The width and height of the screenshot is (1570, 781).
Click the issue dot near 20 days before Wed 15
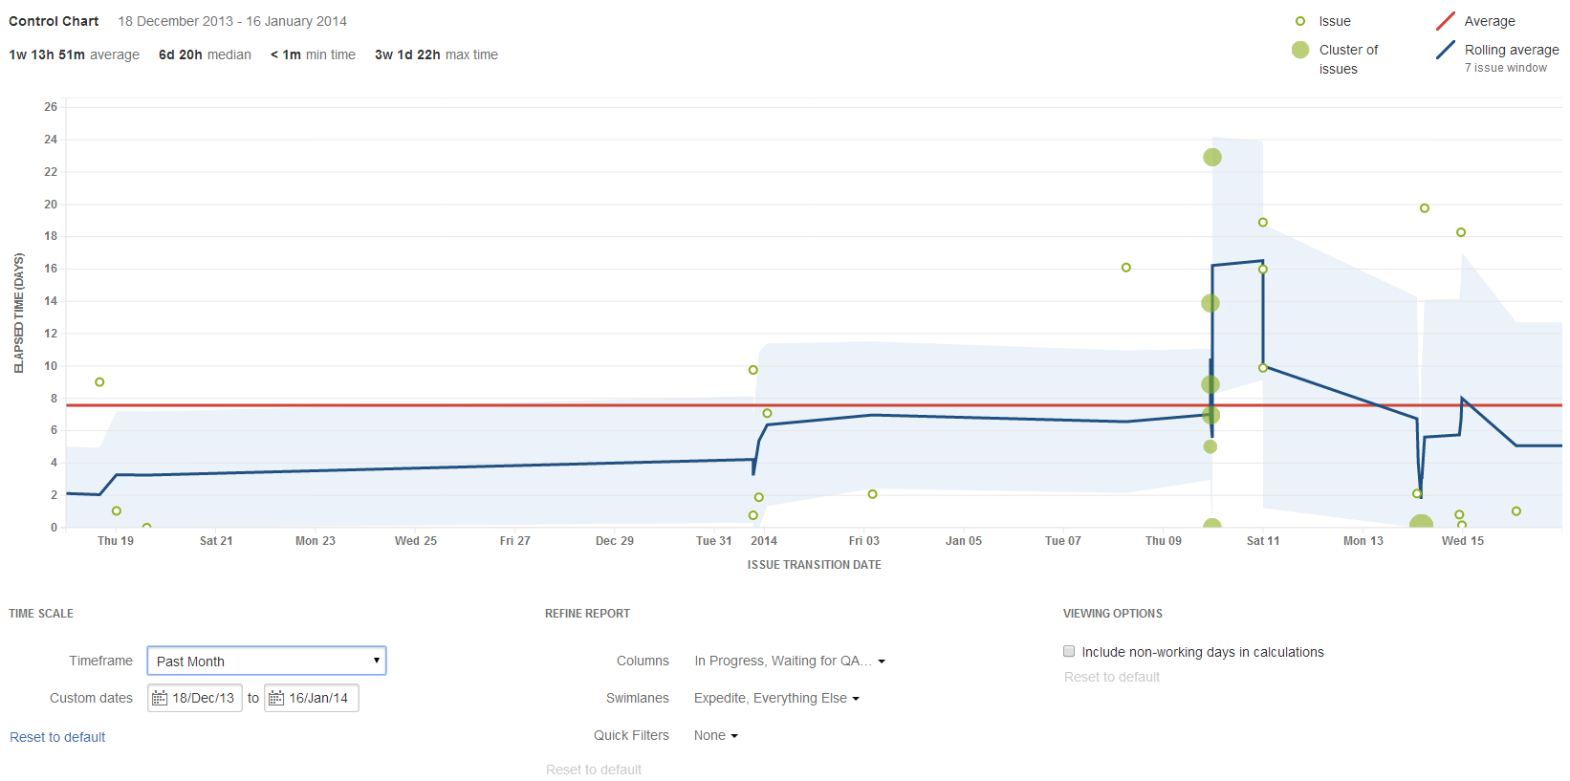pyautogui.click(x=1424, y=208)
